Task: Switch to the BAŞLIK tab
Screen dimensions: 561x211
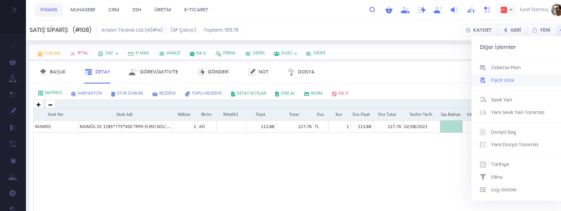Action: 53,72
